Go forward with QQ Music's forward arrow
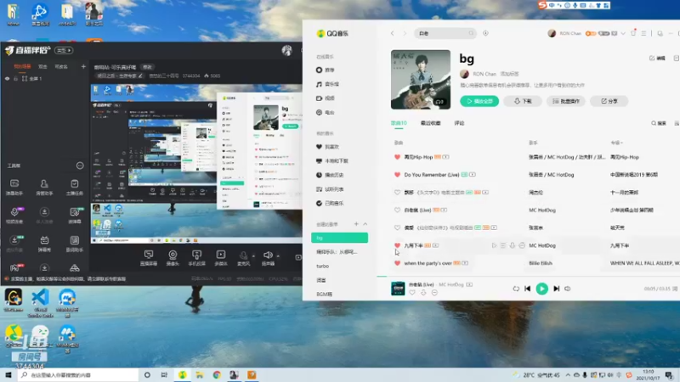This screenshot has height=382, width=680. pyautogui.click(x=405, y=33)
